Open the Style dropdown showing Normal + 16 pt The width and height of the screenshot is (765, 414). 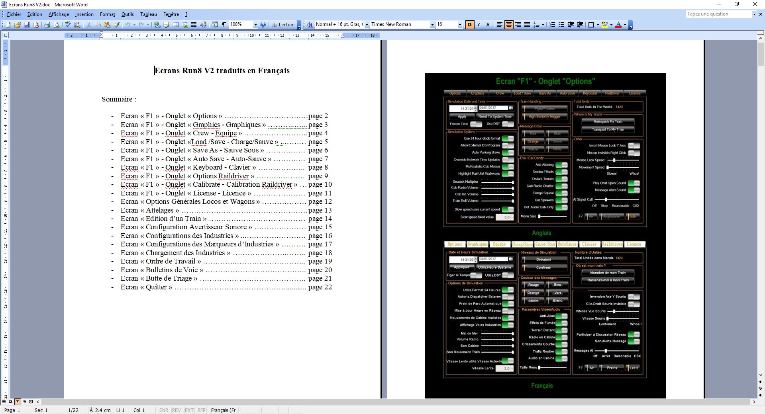367,25
